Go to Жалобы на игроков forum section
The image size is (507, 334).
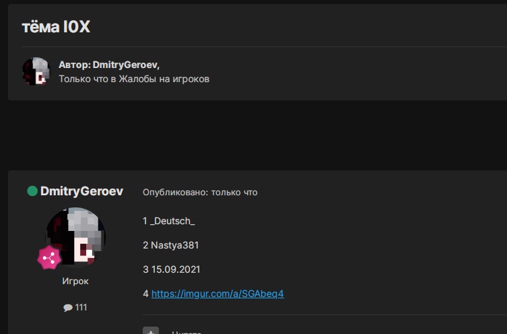[172, 79]
